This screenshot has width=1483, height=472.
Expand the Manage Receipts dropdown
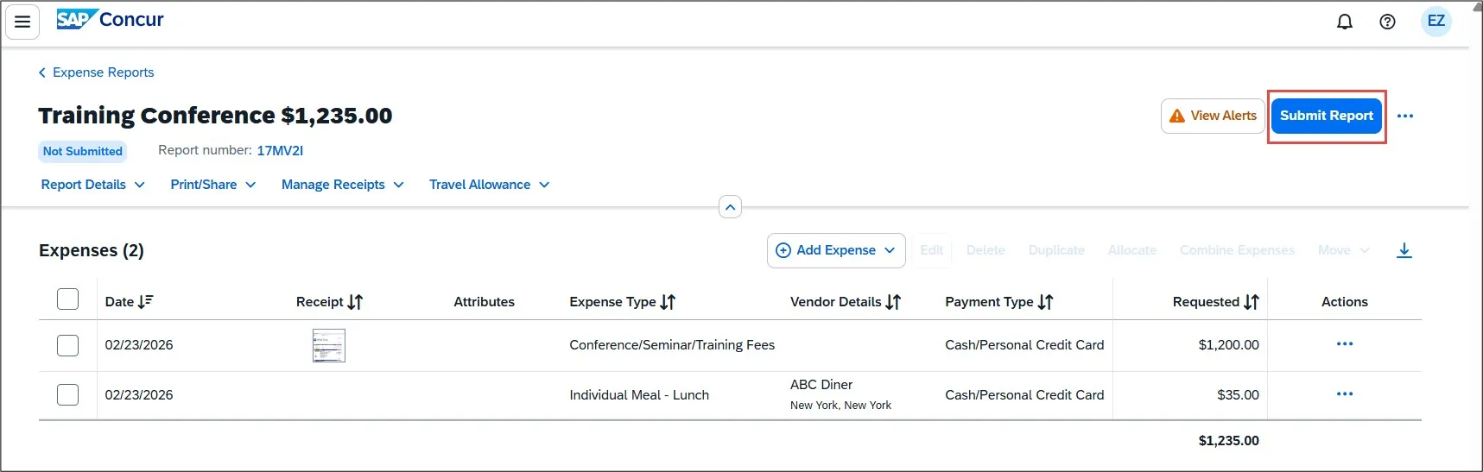point(343,185)
